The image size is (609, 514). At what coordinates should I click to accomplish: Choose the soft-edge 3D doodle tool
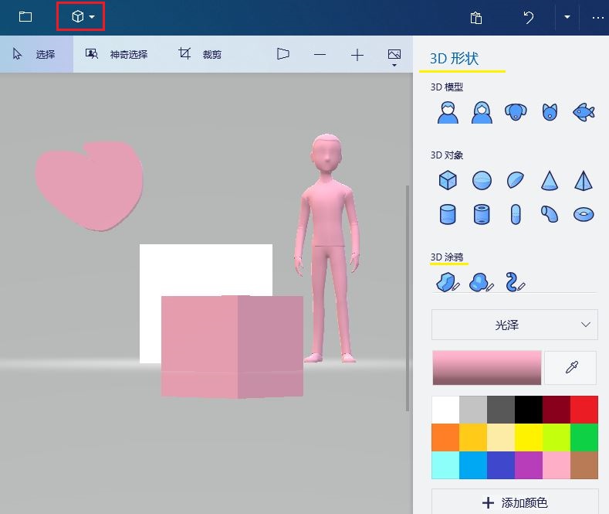[482, 282]
